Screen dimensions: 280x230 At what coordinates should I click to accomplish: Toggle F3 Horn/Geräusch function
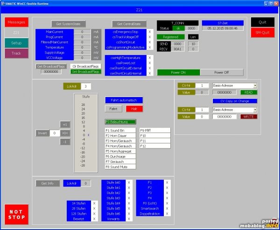(x=120, y=141)
